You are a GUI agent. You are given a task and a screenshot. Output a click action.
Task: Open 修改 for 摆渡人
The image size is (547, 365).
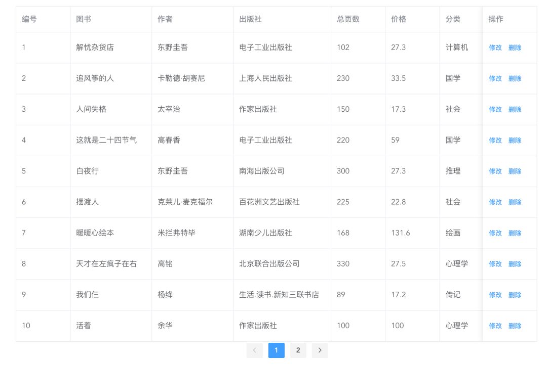[495, 202]
